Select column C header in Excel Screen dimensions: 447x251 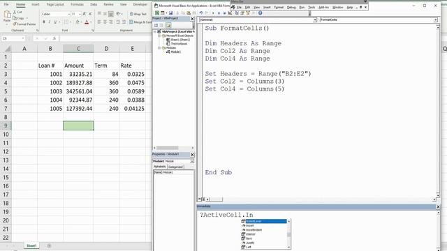[x=78, y=49]
